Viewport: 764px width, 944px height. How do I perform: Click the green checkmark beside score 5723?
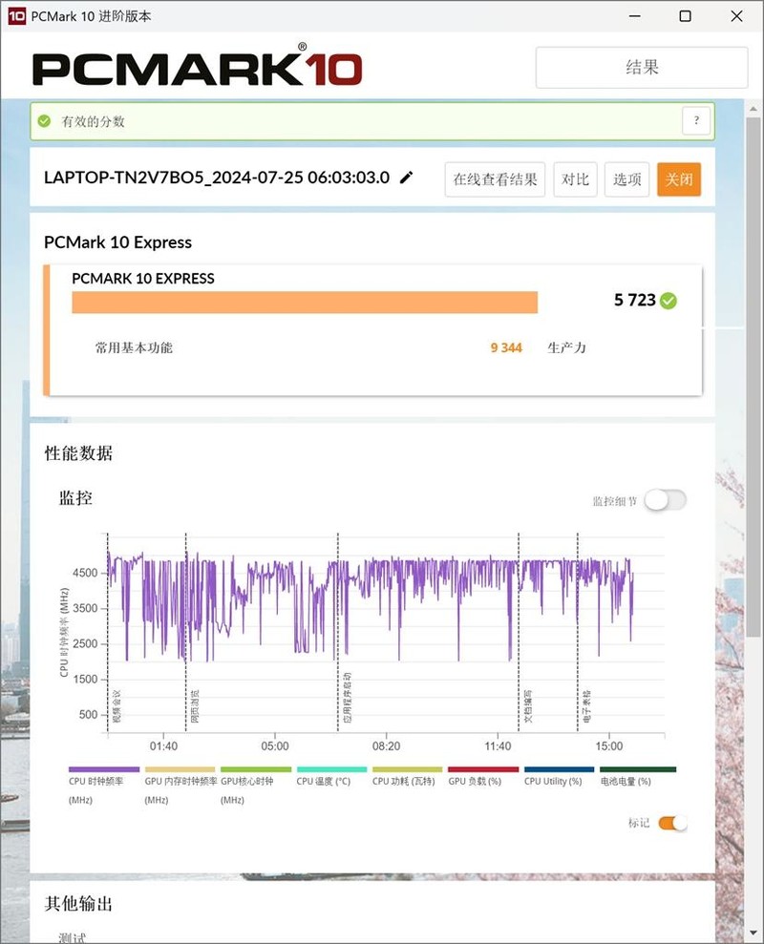coord(666,300)
